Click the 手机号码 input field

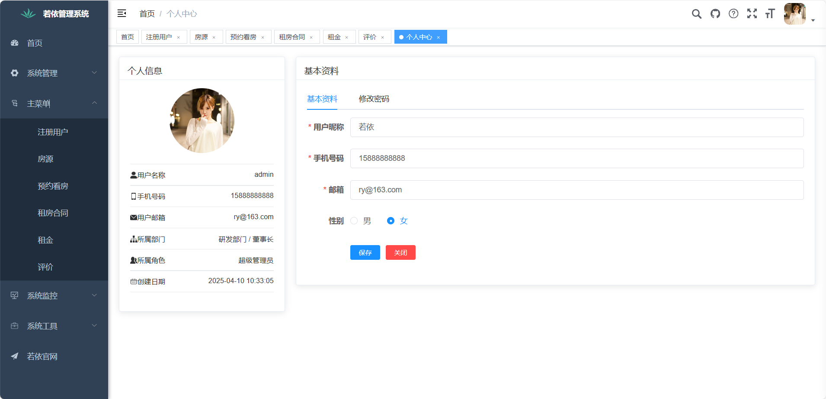click(x=577, y=158)
